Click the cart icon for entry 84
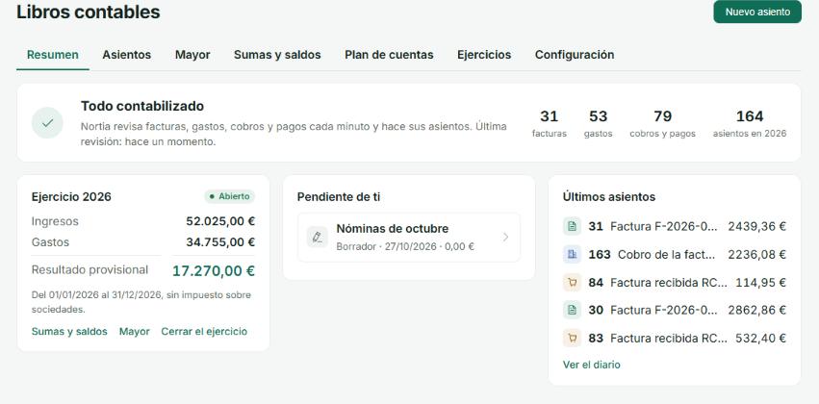 [x=572, y=283]
